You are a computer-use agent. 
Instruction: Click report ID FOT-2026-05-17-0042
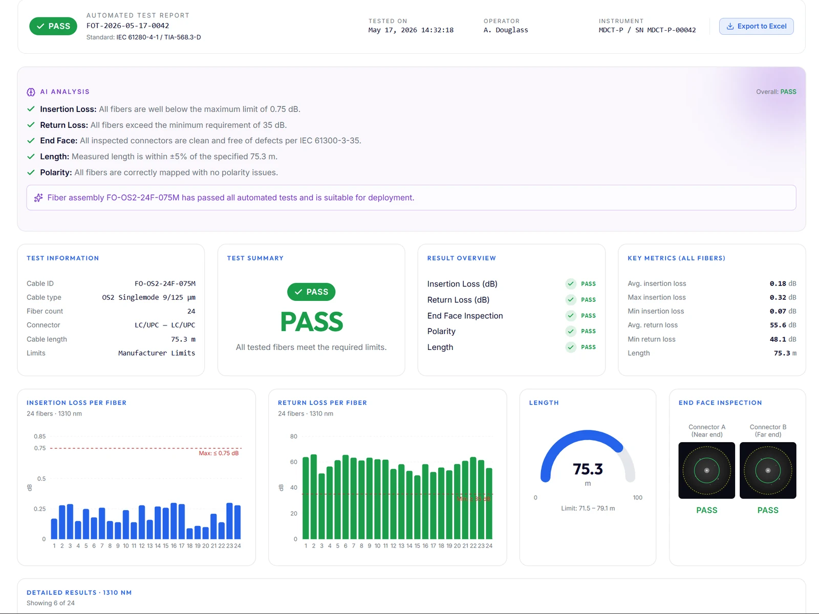pyautogui.click(x=127, y=26)
